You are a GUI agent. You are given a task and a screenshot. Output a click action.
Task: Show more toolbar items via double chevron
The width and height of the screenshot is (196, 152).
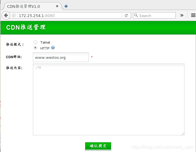(182, 15)
